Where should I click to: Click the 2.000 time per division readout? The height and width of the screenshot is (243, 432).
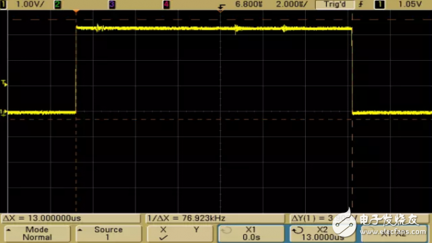tap(292, 4)
